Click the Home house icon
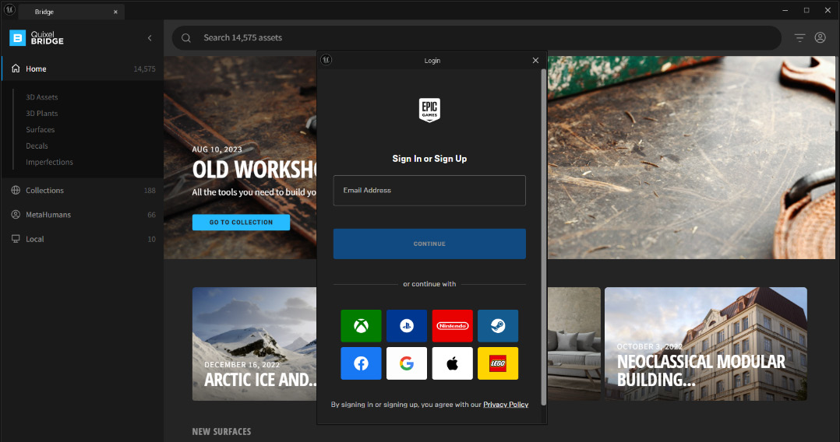Image resolution: width=840 pixels, height=442 pixels. coord(16,68)
